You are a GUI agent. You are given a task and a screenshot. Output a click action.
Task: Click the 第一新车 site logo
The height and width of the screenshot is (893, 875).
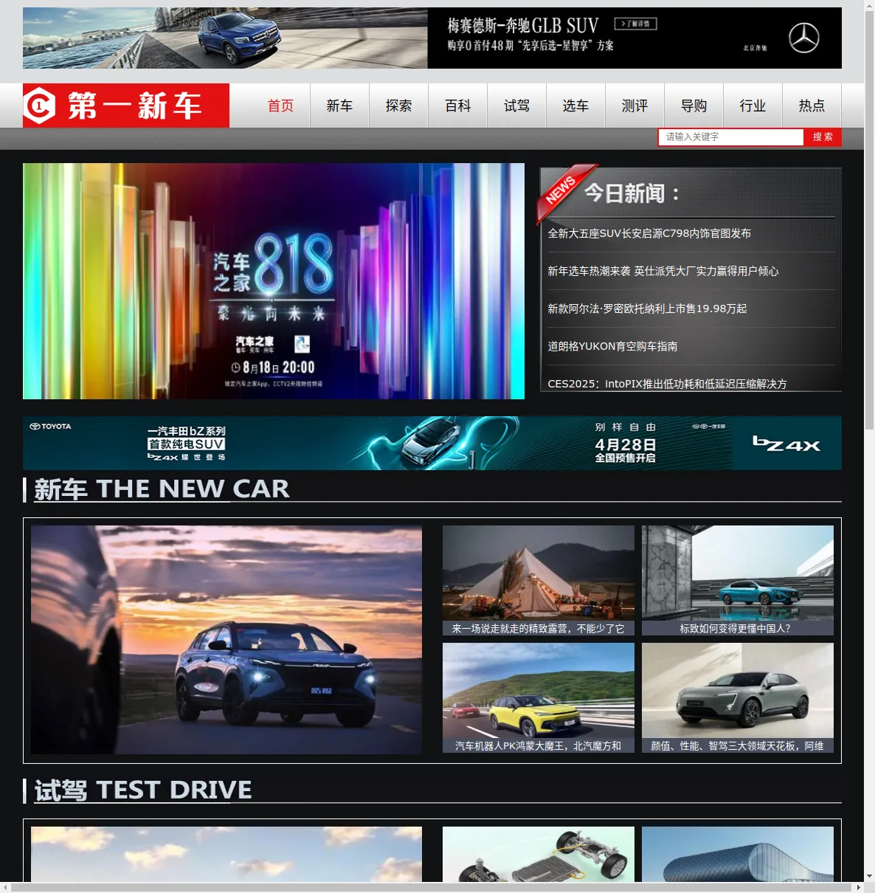point(126,106)
